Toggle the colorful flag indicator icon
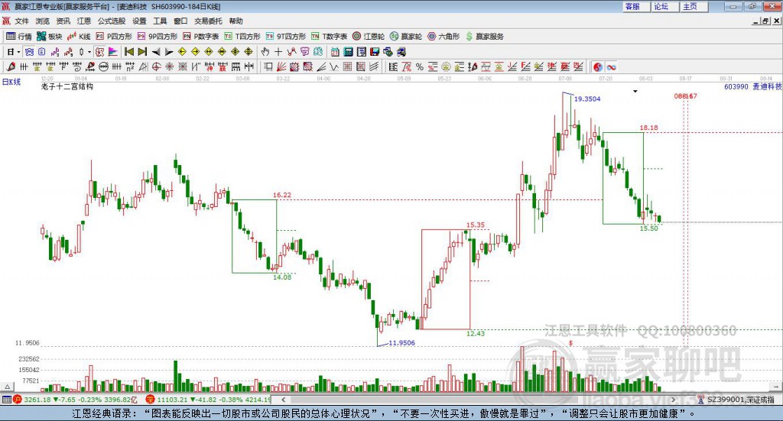This screenshot has height=421, width=783. click(x=113, y=51)
